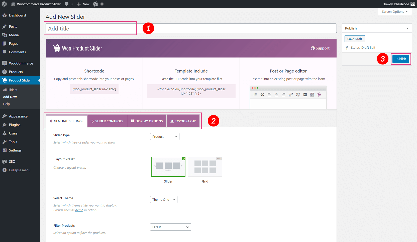Viewport: 417px width, 242px height.
Task: Click the Edit status link
Action: (372, 47)
